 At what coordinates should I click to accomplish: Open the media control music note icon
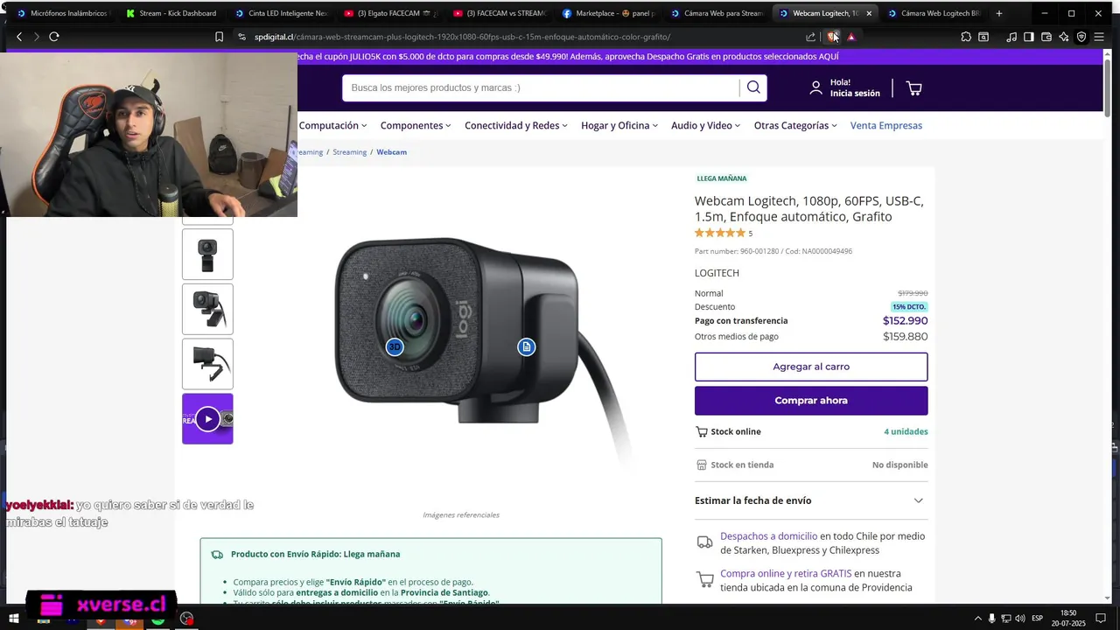(1011, 37)
